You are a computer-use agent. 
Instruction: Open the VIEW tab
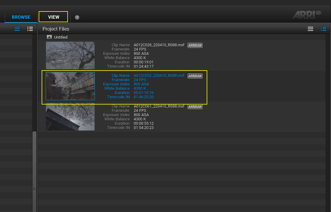click(53, 17)
